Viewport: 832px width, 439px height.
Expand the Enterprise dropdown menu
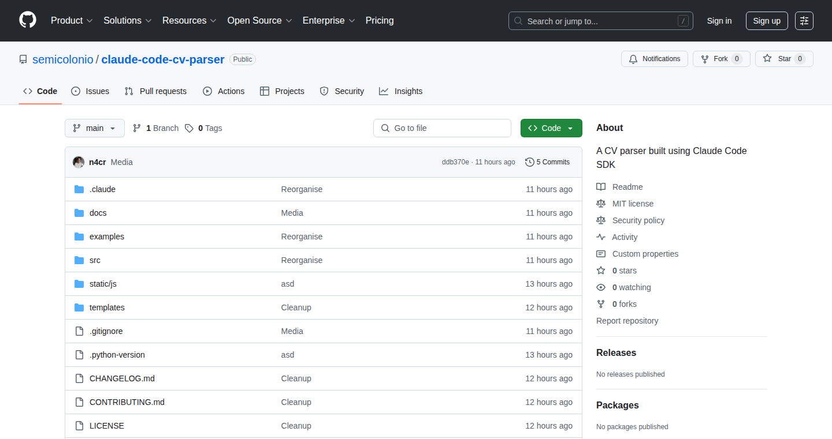[329, 21]
